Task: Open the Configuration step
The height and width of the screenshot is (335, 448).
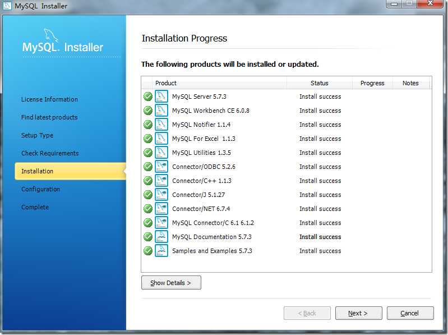Action: [x=40, y=189]
